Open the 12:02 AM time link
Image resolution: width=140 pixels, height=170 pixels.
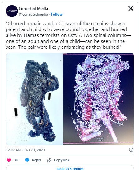[14, 150]
